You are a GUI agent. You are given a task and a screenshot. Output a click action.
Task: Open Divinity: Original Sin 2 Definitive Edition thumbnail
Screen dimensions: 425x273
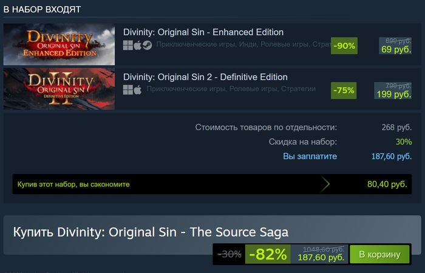[x=59, y=88]
